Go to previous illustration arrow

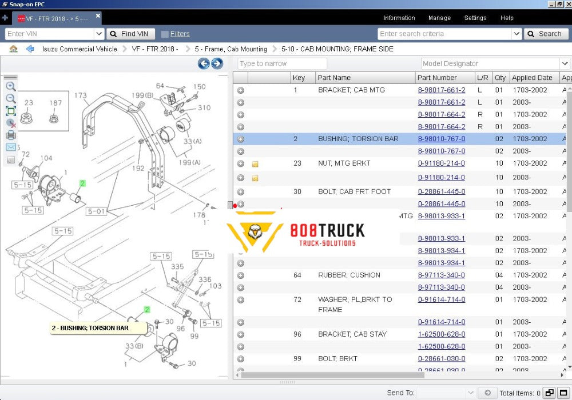pyautogui.click(x=204, y=63)
